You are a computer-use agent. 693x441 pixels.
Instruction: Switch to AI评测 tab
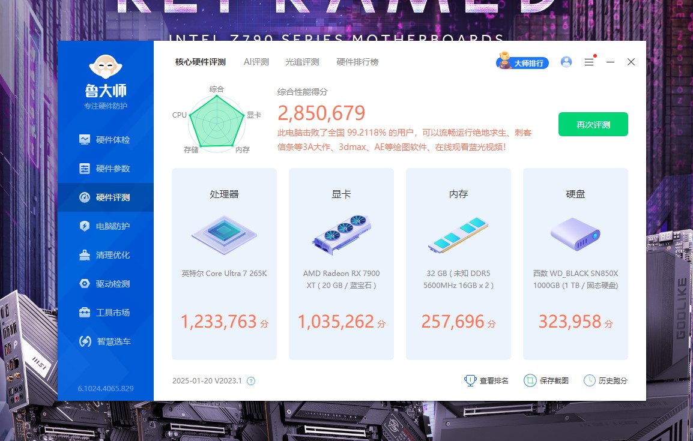[256, 62]
